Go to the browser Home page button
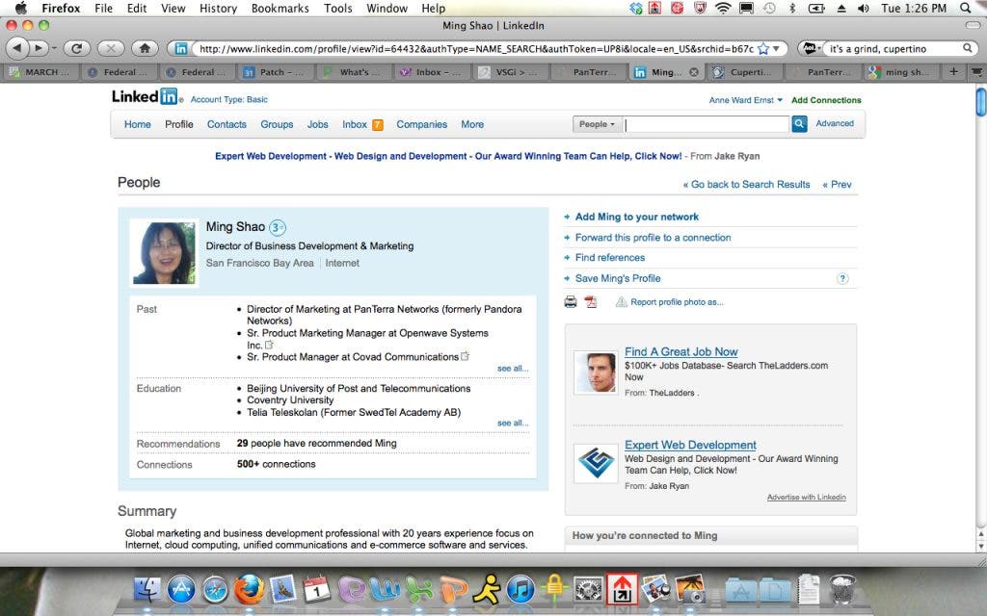This screenshot has height=616, width=987. pyautogui.click(x=145, y=48)
